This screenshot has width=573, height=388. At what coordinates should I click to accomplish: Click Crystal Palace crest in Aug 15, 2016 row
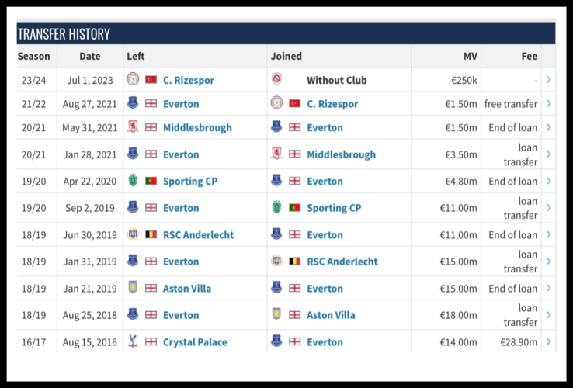coord(133,341)
